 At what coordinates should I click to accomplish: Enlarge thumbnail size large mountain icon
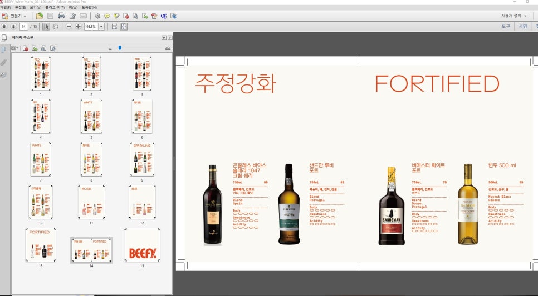168,48
